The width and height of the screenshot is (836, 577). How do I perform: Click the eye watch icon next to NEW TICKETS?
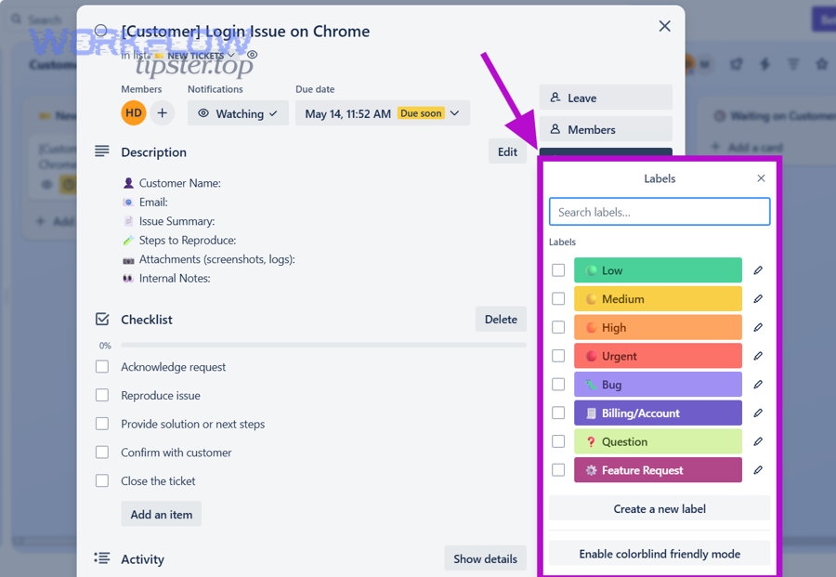[x=252, y=55]
